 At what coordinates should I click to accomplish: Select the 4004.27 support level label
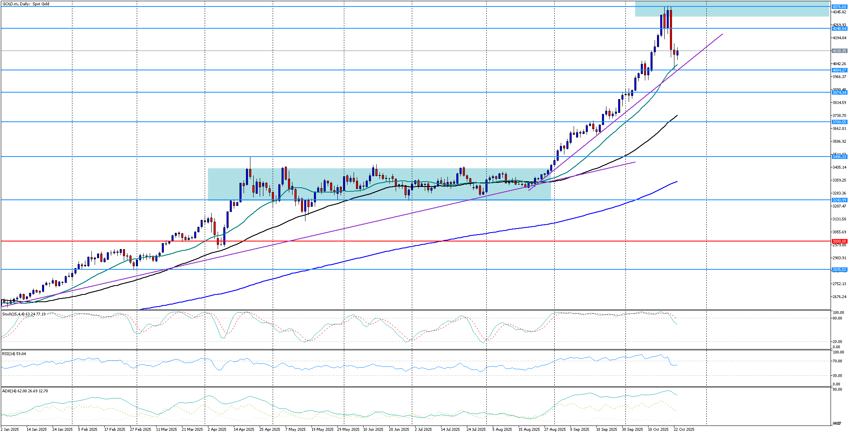click(x=838, y=70)
